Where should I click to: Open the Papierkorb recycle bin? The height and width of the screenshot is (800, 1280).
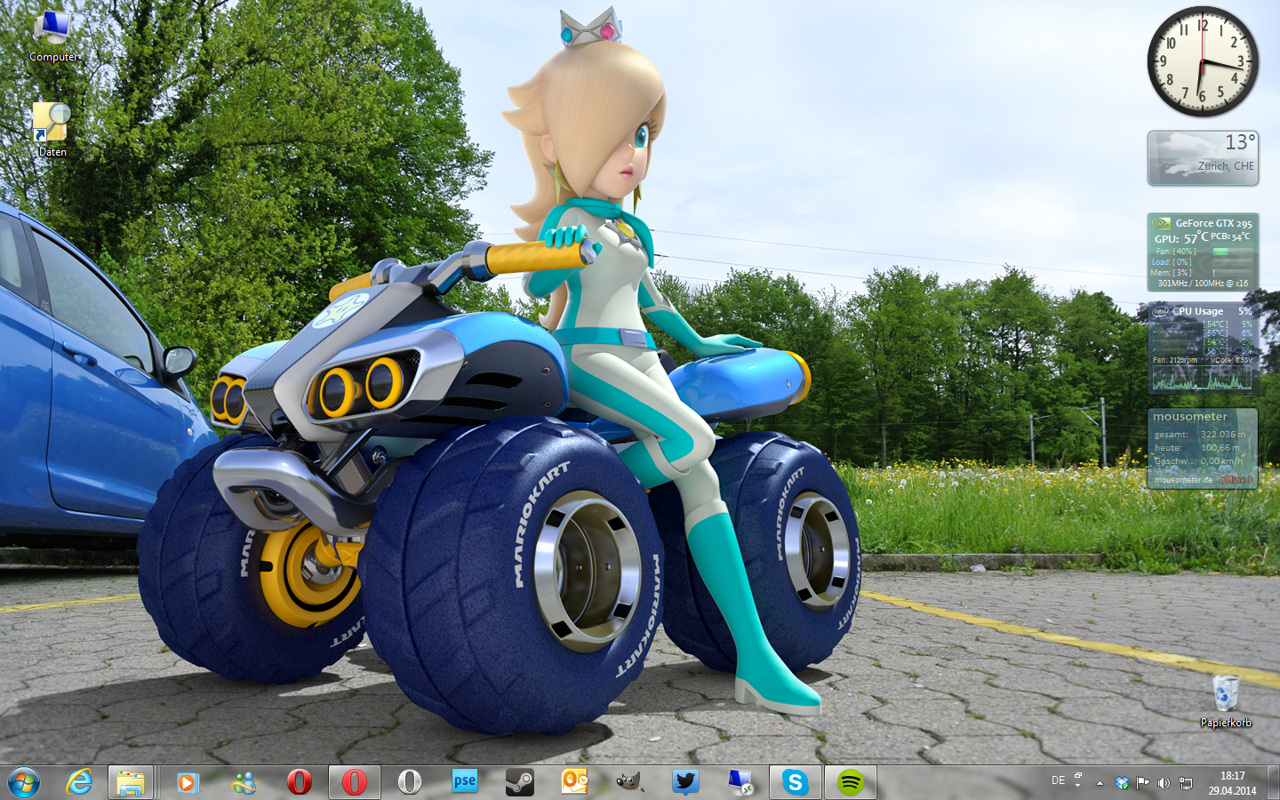pos(1226,700)
